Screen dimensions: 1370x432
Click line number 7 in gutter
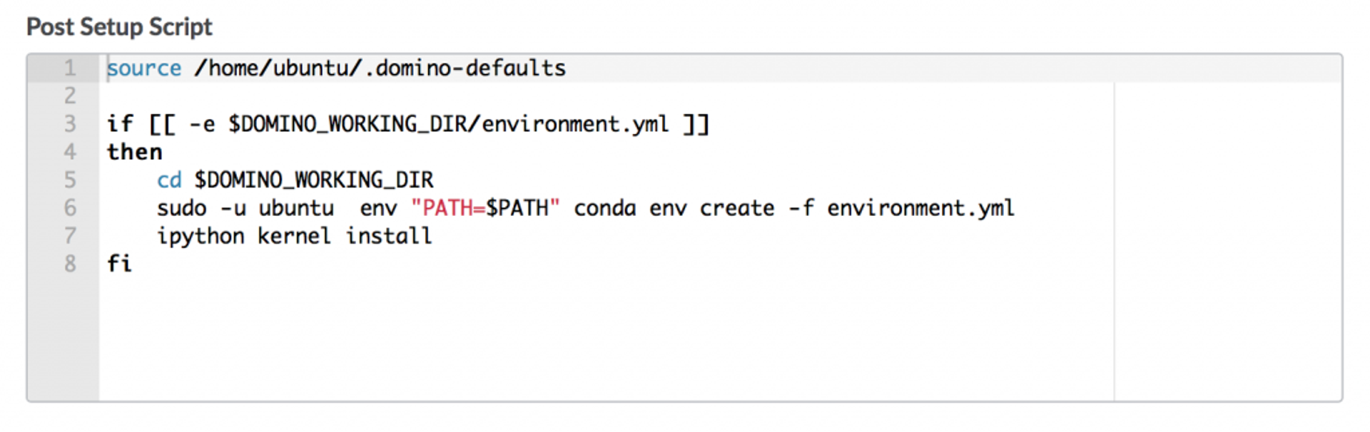(x=70, y=236)
